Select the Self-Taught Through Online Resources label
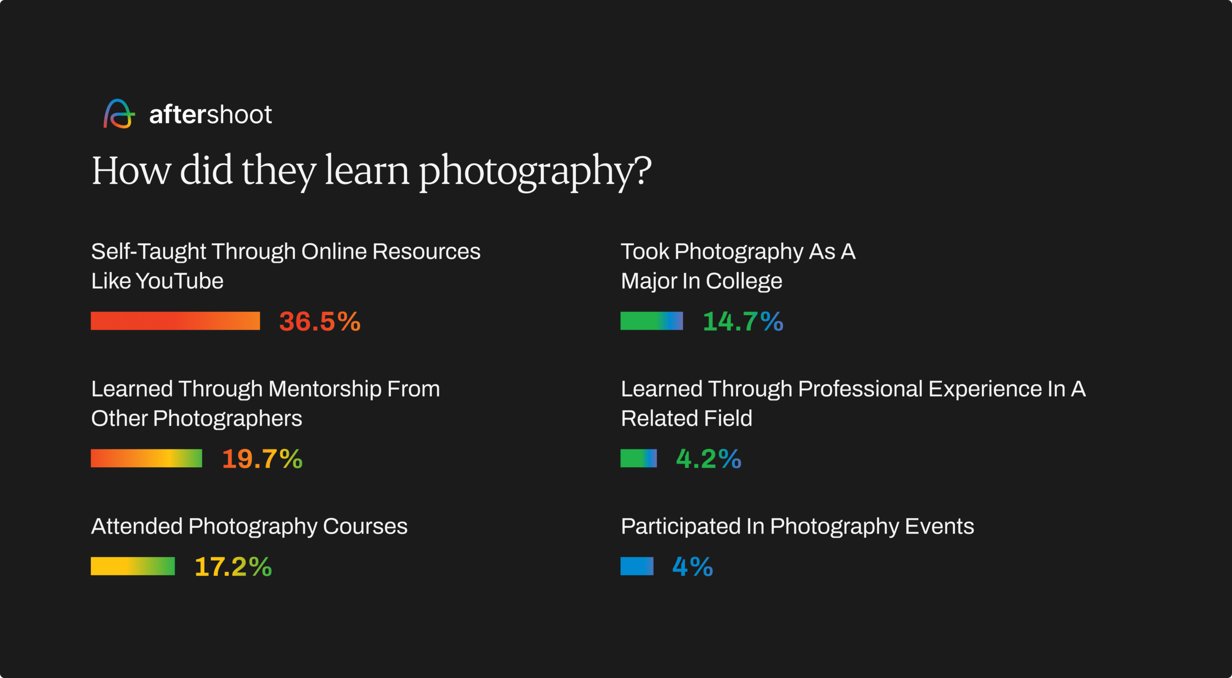 [285, 266]
